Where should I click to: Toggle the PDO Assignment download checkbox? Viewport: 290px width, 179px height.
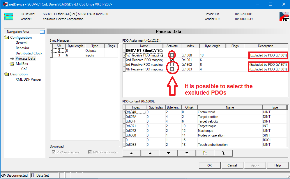[x=54, y=152]
